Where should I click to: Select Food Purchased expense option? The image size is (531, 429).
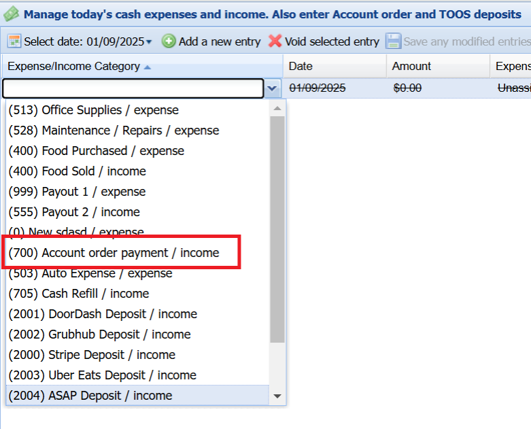(x=96, y=151)
